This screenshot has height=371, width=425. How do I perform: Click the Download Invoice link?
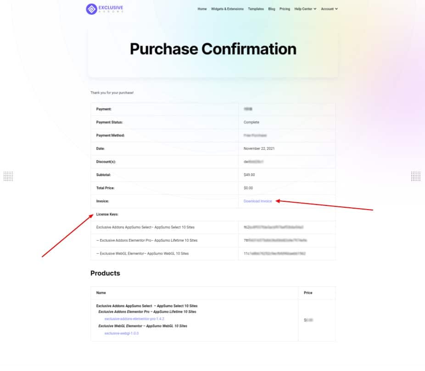(257, 201)
